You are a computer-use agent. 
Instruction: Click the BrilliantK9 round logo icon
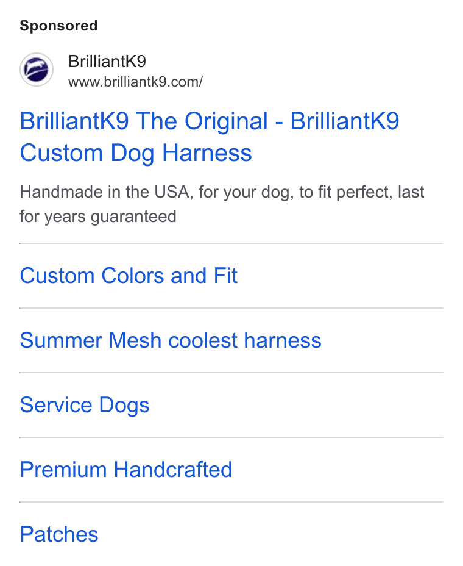click(37, 70)
